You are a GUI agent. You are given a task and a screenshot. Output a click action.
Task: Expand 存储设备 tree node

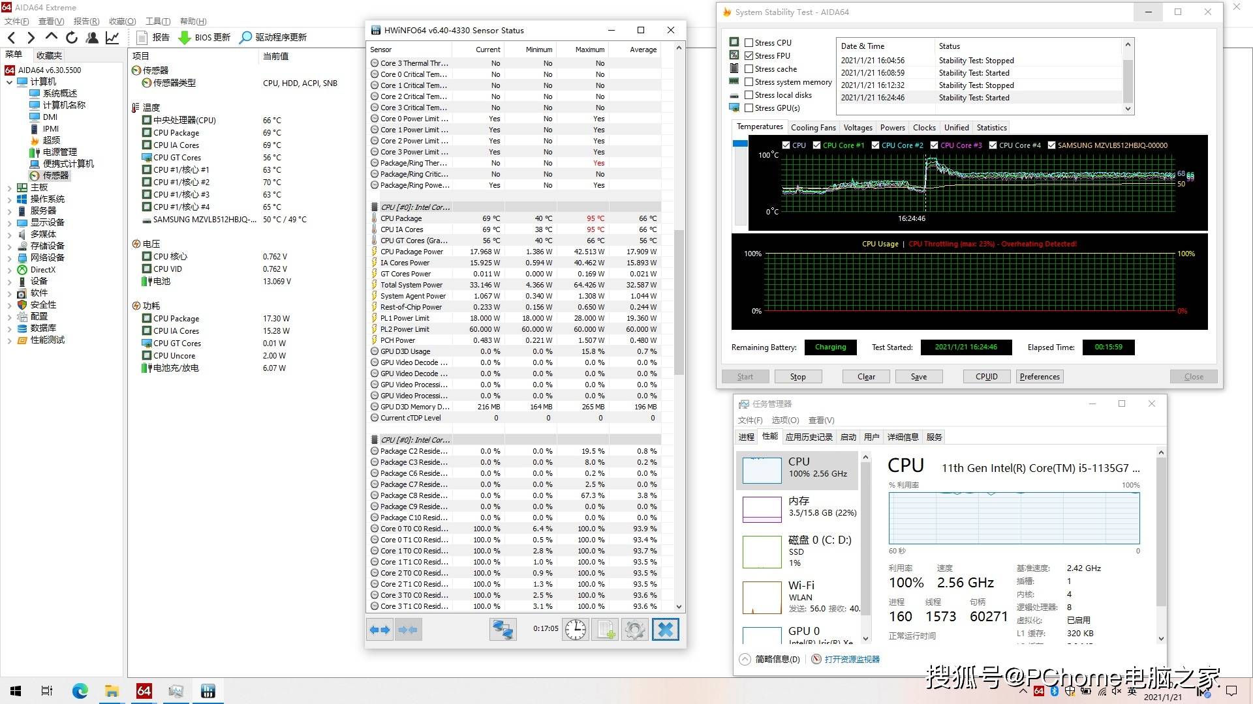[9, 246]
